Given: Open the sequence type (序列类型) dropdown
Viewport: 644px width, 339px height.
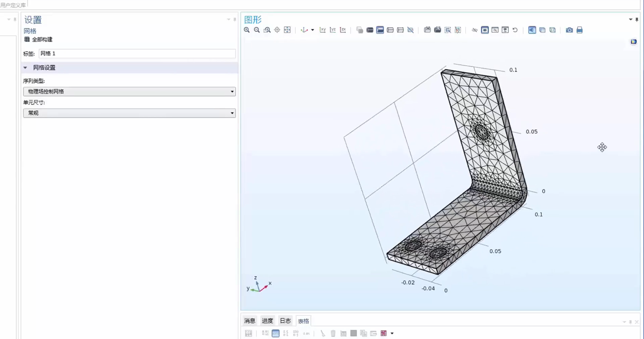Looking at the screenshot, I should pos(129,91).
